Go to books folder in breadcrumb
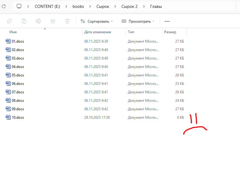 click(78, 6)
